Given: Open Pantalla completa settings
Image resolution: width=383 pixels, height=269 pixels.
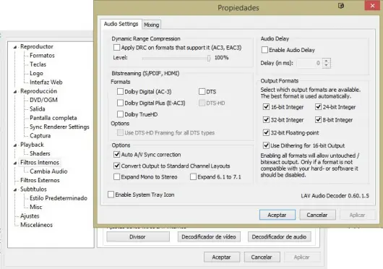Looking at the screenshot, I should pos(53,118).
